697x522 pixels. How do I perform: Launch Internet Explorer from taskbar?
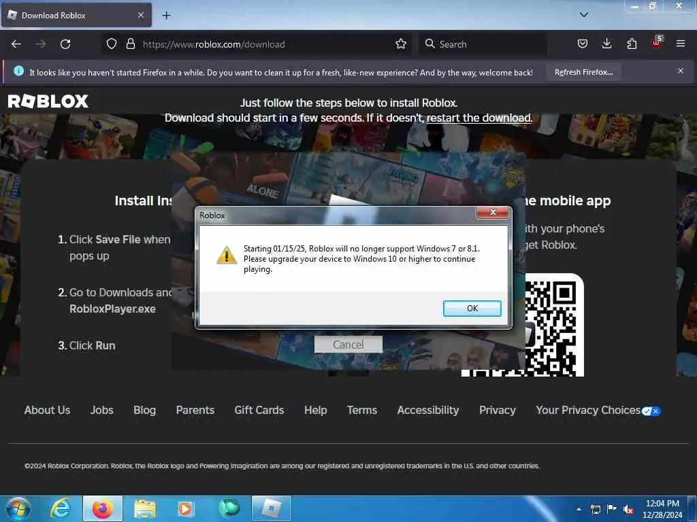point(61,508)
